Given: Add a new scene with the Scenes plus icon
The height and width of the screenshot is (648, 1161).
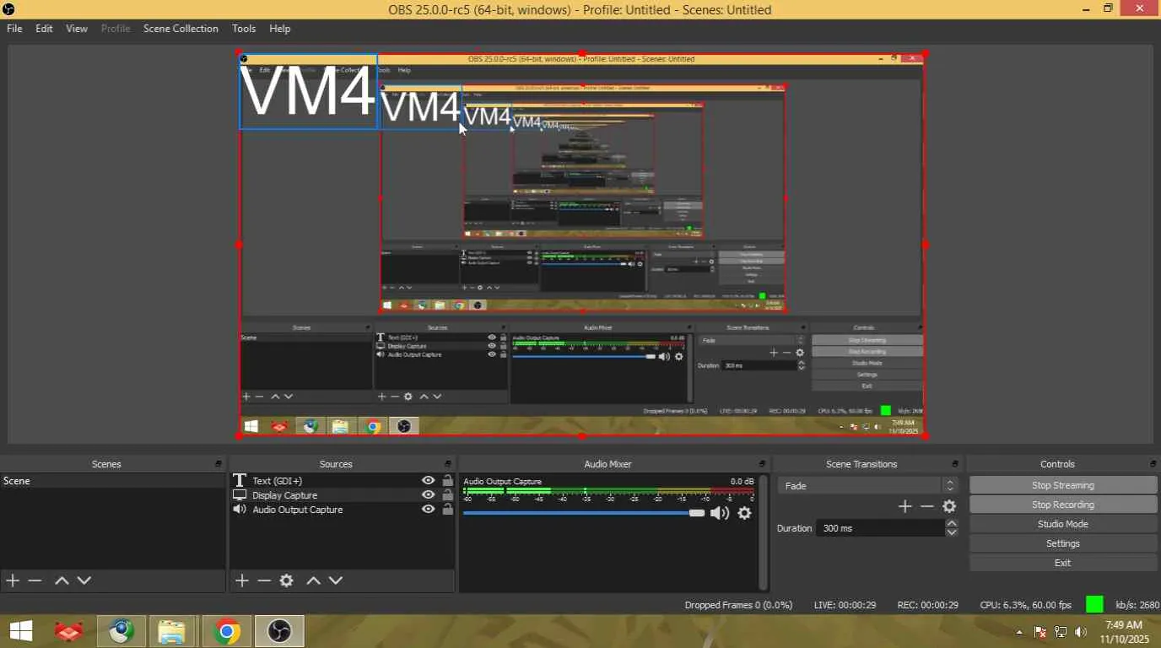Looking at the screenshot, I should point(13,580).
